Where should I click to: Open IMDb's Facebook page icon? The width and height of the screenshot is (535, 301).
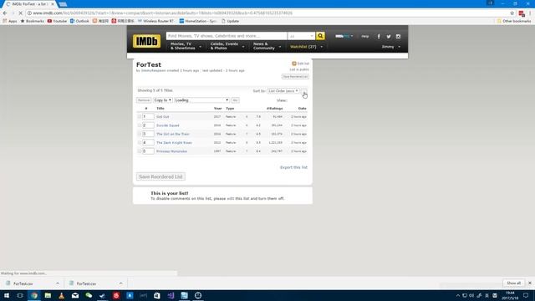pyautogui.click(x=379, y=37)
